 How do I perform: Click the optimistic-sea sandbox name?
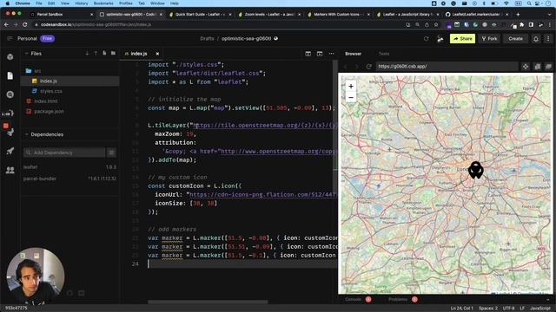point(246,38)
